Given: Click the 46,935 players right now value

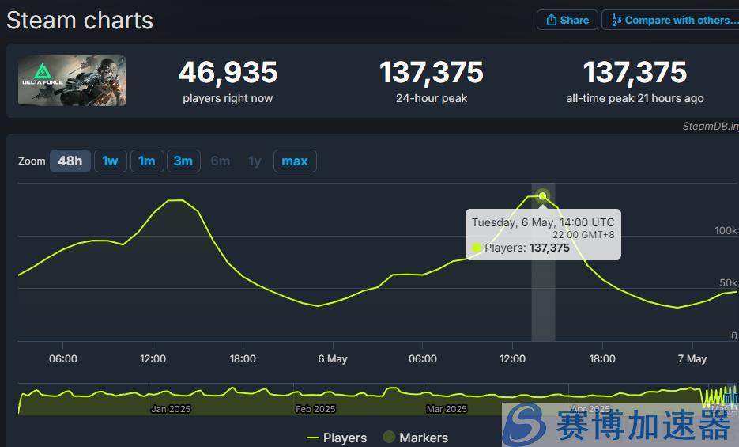Looking at the screenshot, I should click(228, 72).
